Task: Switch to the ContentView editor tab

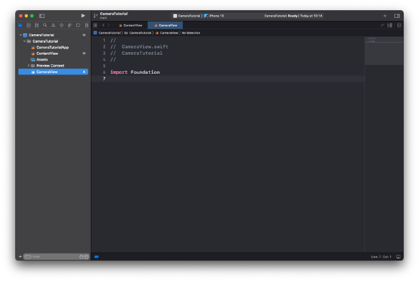Action: click(x=132, y=25)
